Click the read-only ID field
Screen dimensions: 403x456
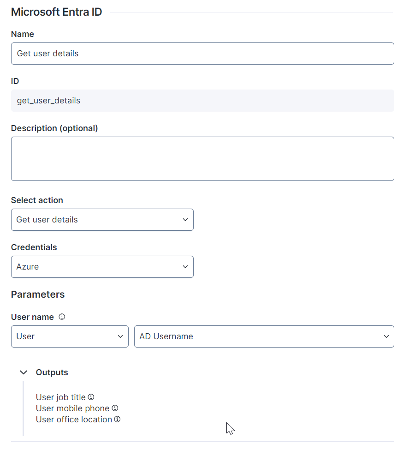point(202,101)
